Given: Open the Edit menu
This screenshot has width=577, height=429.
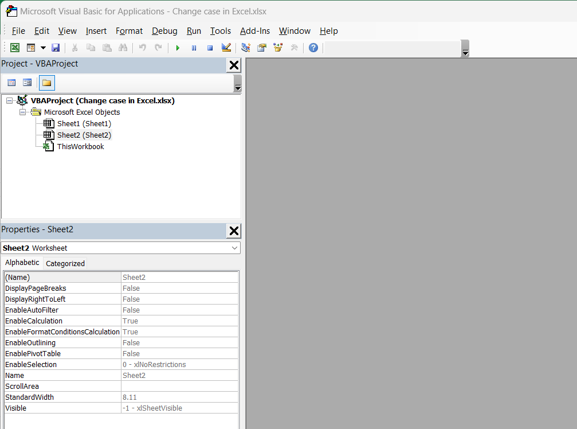Looking at the screenshot, I should point(42,31).
